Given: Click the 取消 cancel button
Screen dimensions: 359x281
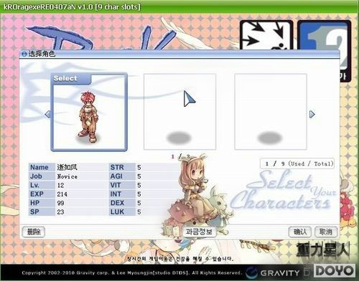Looking at the screenshot, I should click(x=326, y=232).
